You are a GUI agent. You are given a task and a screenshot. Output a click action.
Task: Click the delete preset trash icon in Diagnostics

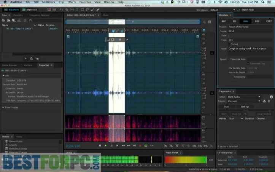pyautogui.click(x=269, y=101)
